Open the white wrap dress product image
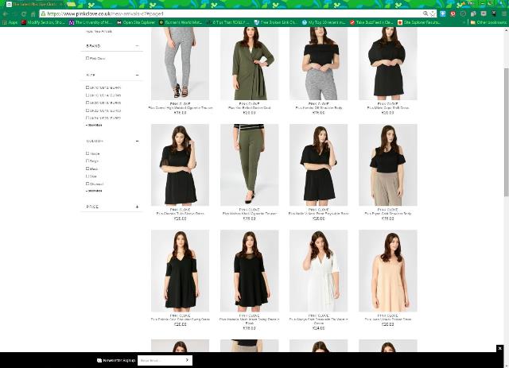The image size is (509, 368). 318,271
